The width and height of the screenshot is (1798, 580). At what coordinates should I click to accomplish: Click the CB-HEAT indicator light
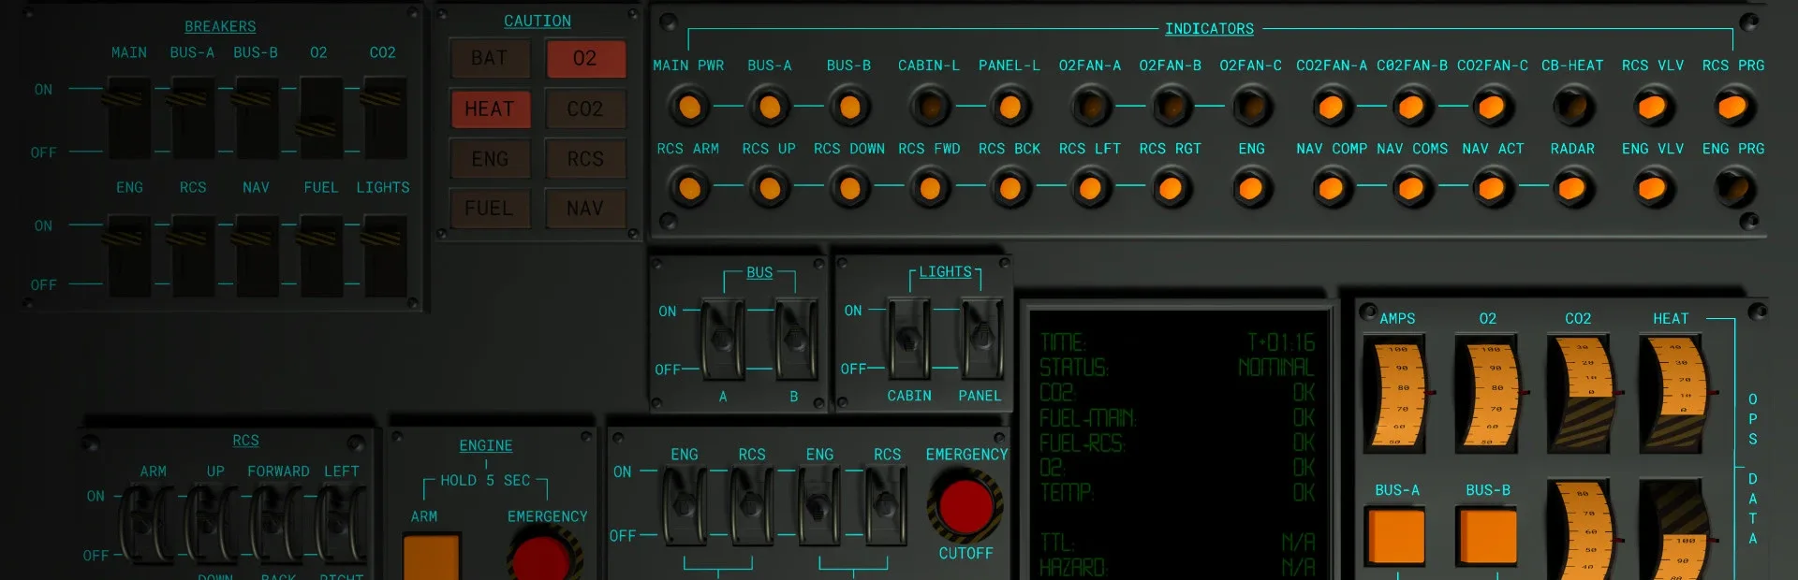click(x=1572, y=108)
